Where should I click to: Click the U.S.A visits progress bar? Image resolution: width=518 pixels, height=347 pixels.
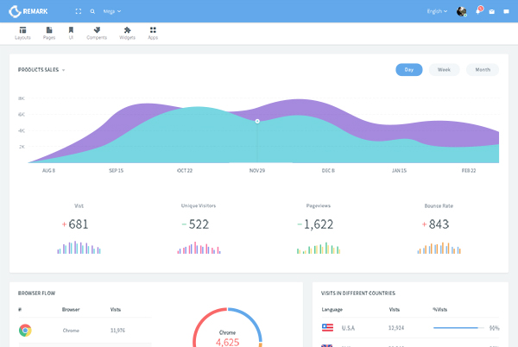point(458,328)
